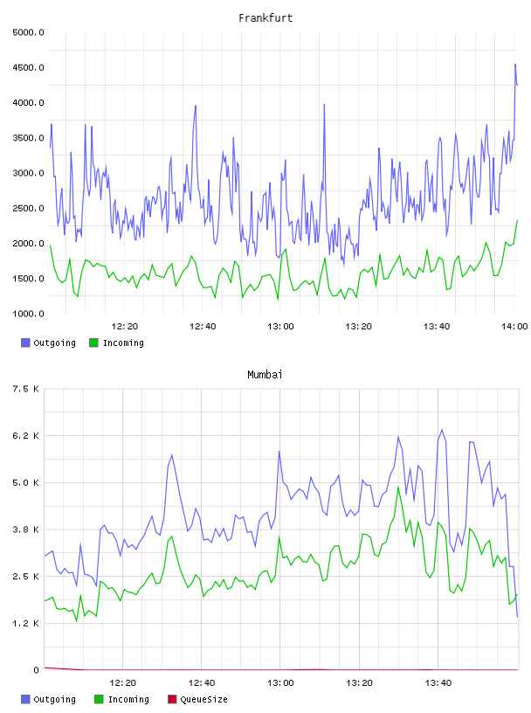531x713 pixels.
Task: Click the 7.5 K y-axis label in Mumbai chart
Action: (25, 389)
